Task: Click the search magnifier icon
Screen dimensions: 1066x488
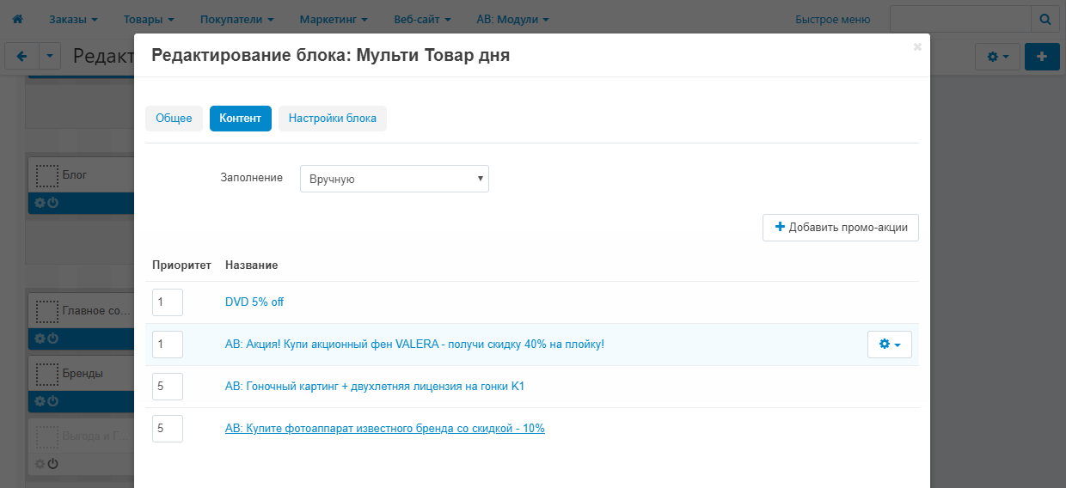Action: pos(1045,19)
